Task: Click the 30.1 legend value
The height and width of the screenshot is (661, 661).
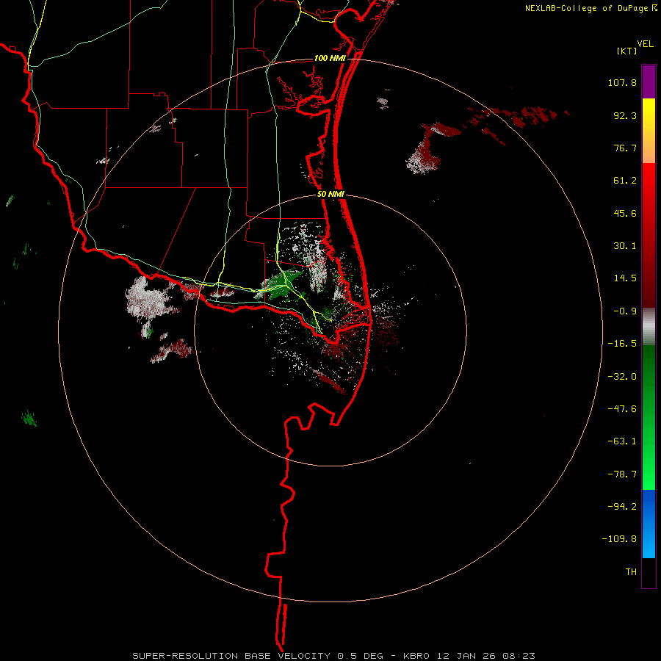Action: tap(625, 246)
